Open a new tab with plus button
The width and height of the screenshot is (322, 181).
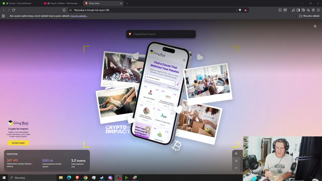[127, 3]
